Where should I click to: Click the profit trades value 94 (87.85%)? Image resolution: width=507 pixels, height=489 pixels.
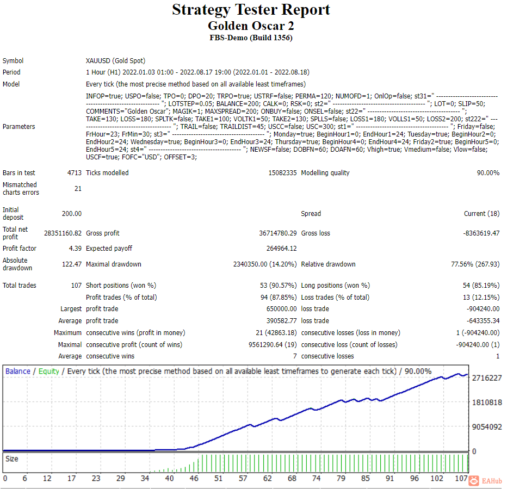[279, 297]
